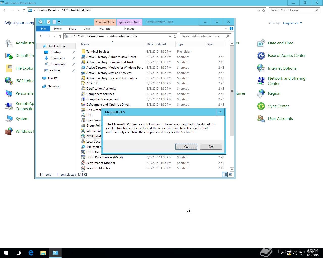Open the File menu in Administrative Tools
The height and width of the screenshot is (258, 323).
pos(43,29)
